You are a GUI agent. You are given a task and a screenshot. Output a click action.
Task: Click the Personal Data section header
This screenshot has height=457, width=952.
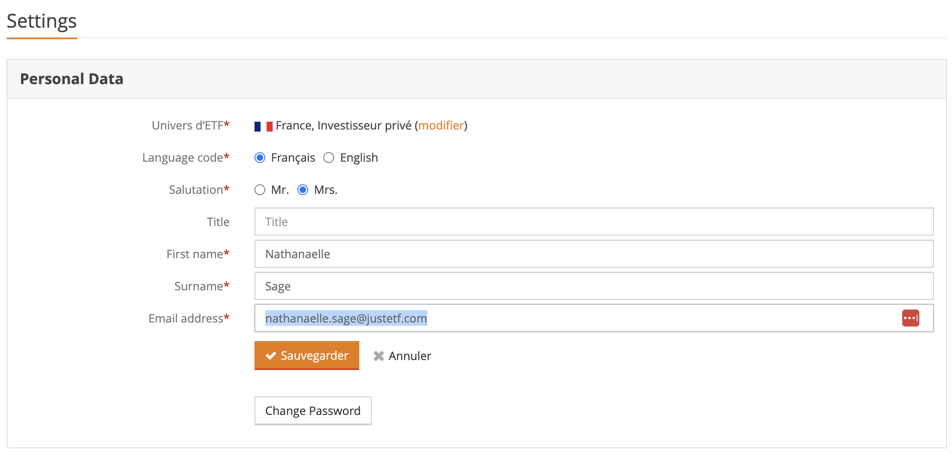(72, 78)
